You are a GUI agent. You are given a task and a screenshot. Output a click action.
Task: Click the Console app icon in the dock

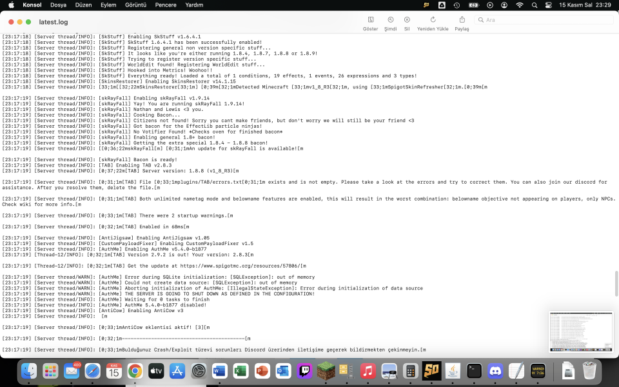click(538, 371)
